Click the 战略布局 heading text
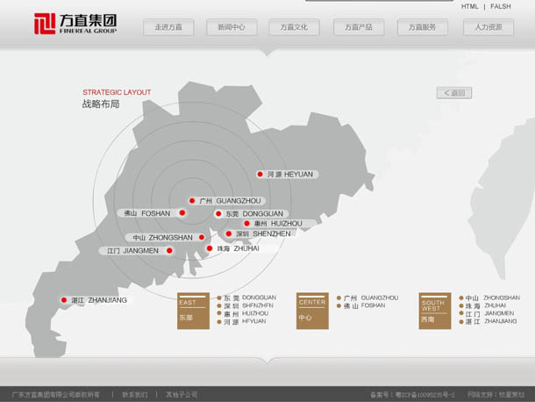 101,104
